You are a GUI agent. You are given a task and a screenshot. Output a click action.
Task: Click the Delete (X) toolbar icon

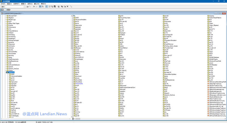[x=68, y=7]
